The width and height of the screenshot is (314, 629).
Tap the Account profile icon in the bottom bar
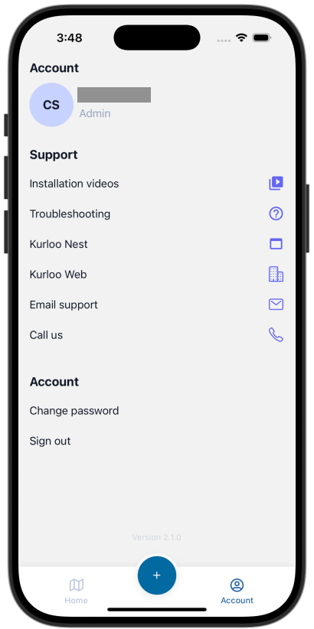[237, 585]
